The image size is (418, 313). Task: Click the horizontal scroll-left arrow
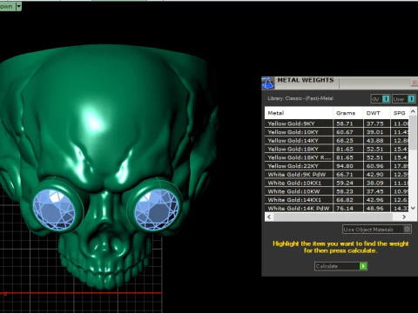[x=269, y=216]
